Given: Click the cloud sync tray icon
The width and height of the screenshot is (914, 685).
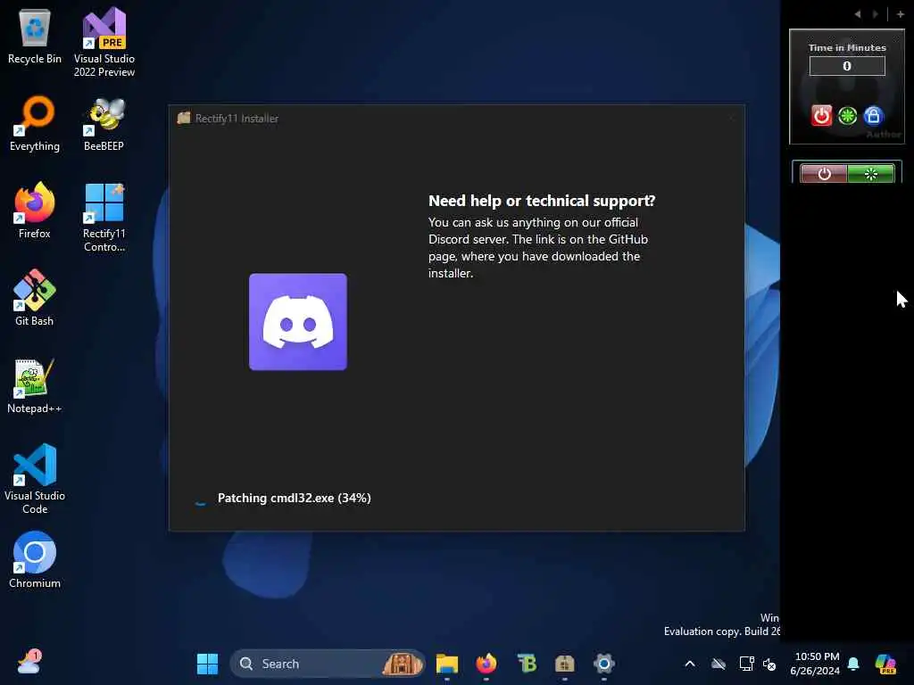Looking at the screenshot, I should tap(719, 664).
